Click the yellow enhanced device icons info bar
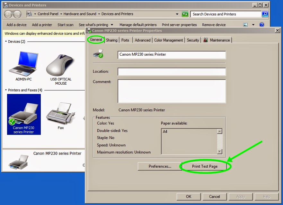Image resolution: width=283 pixels, height=205 pixels. (x=44, y=33)
